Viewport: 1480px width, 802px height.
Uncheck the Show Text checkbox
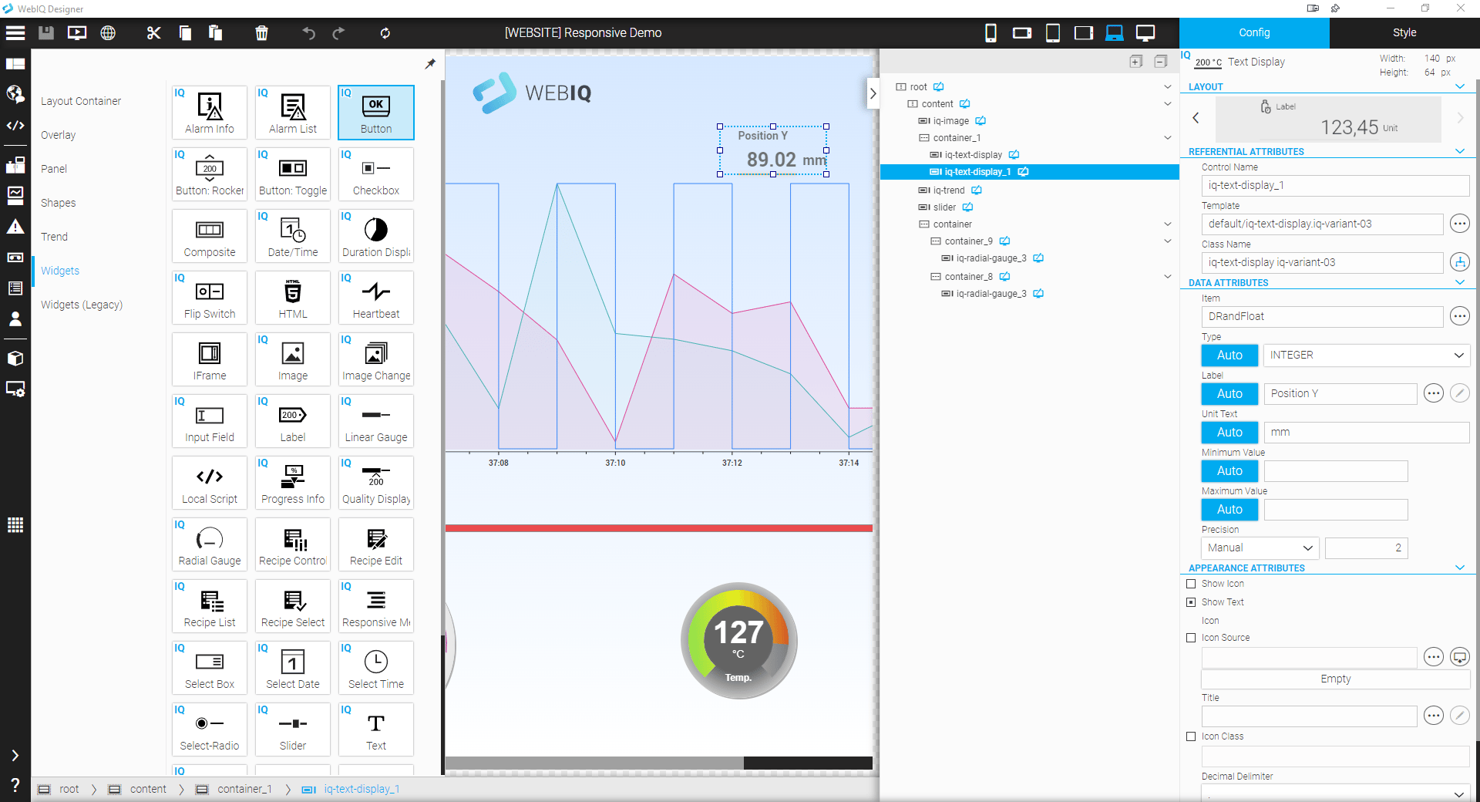click(1191, 602)
